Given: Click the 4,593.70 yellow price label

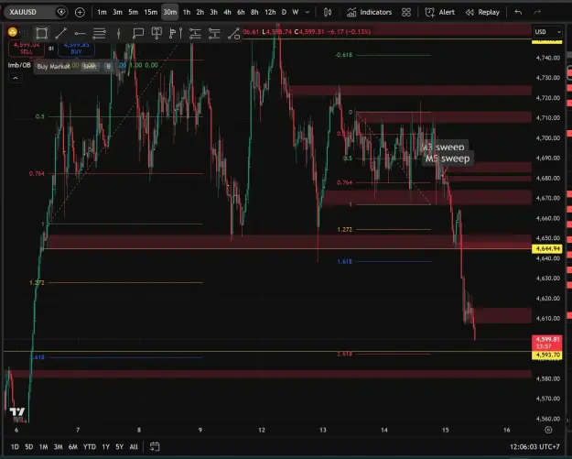Looking at the screenshot, I should pyautogui.click(x=547, y=355).
